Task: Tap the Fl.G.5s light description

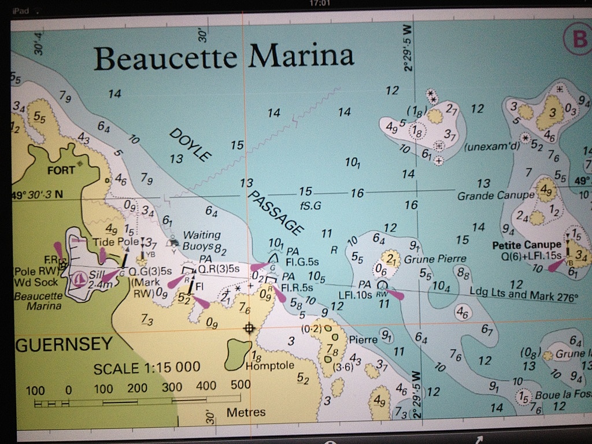Action: tap(302, 262)
